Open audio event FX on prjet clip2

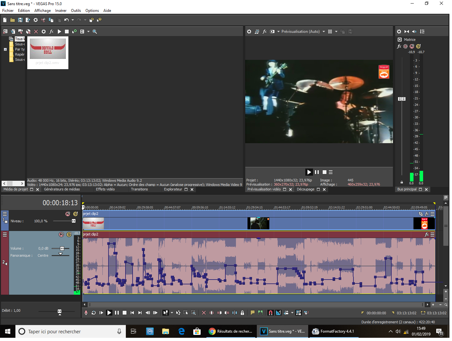pyautogui.click(x=427, y=235)
